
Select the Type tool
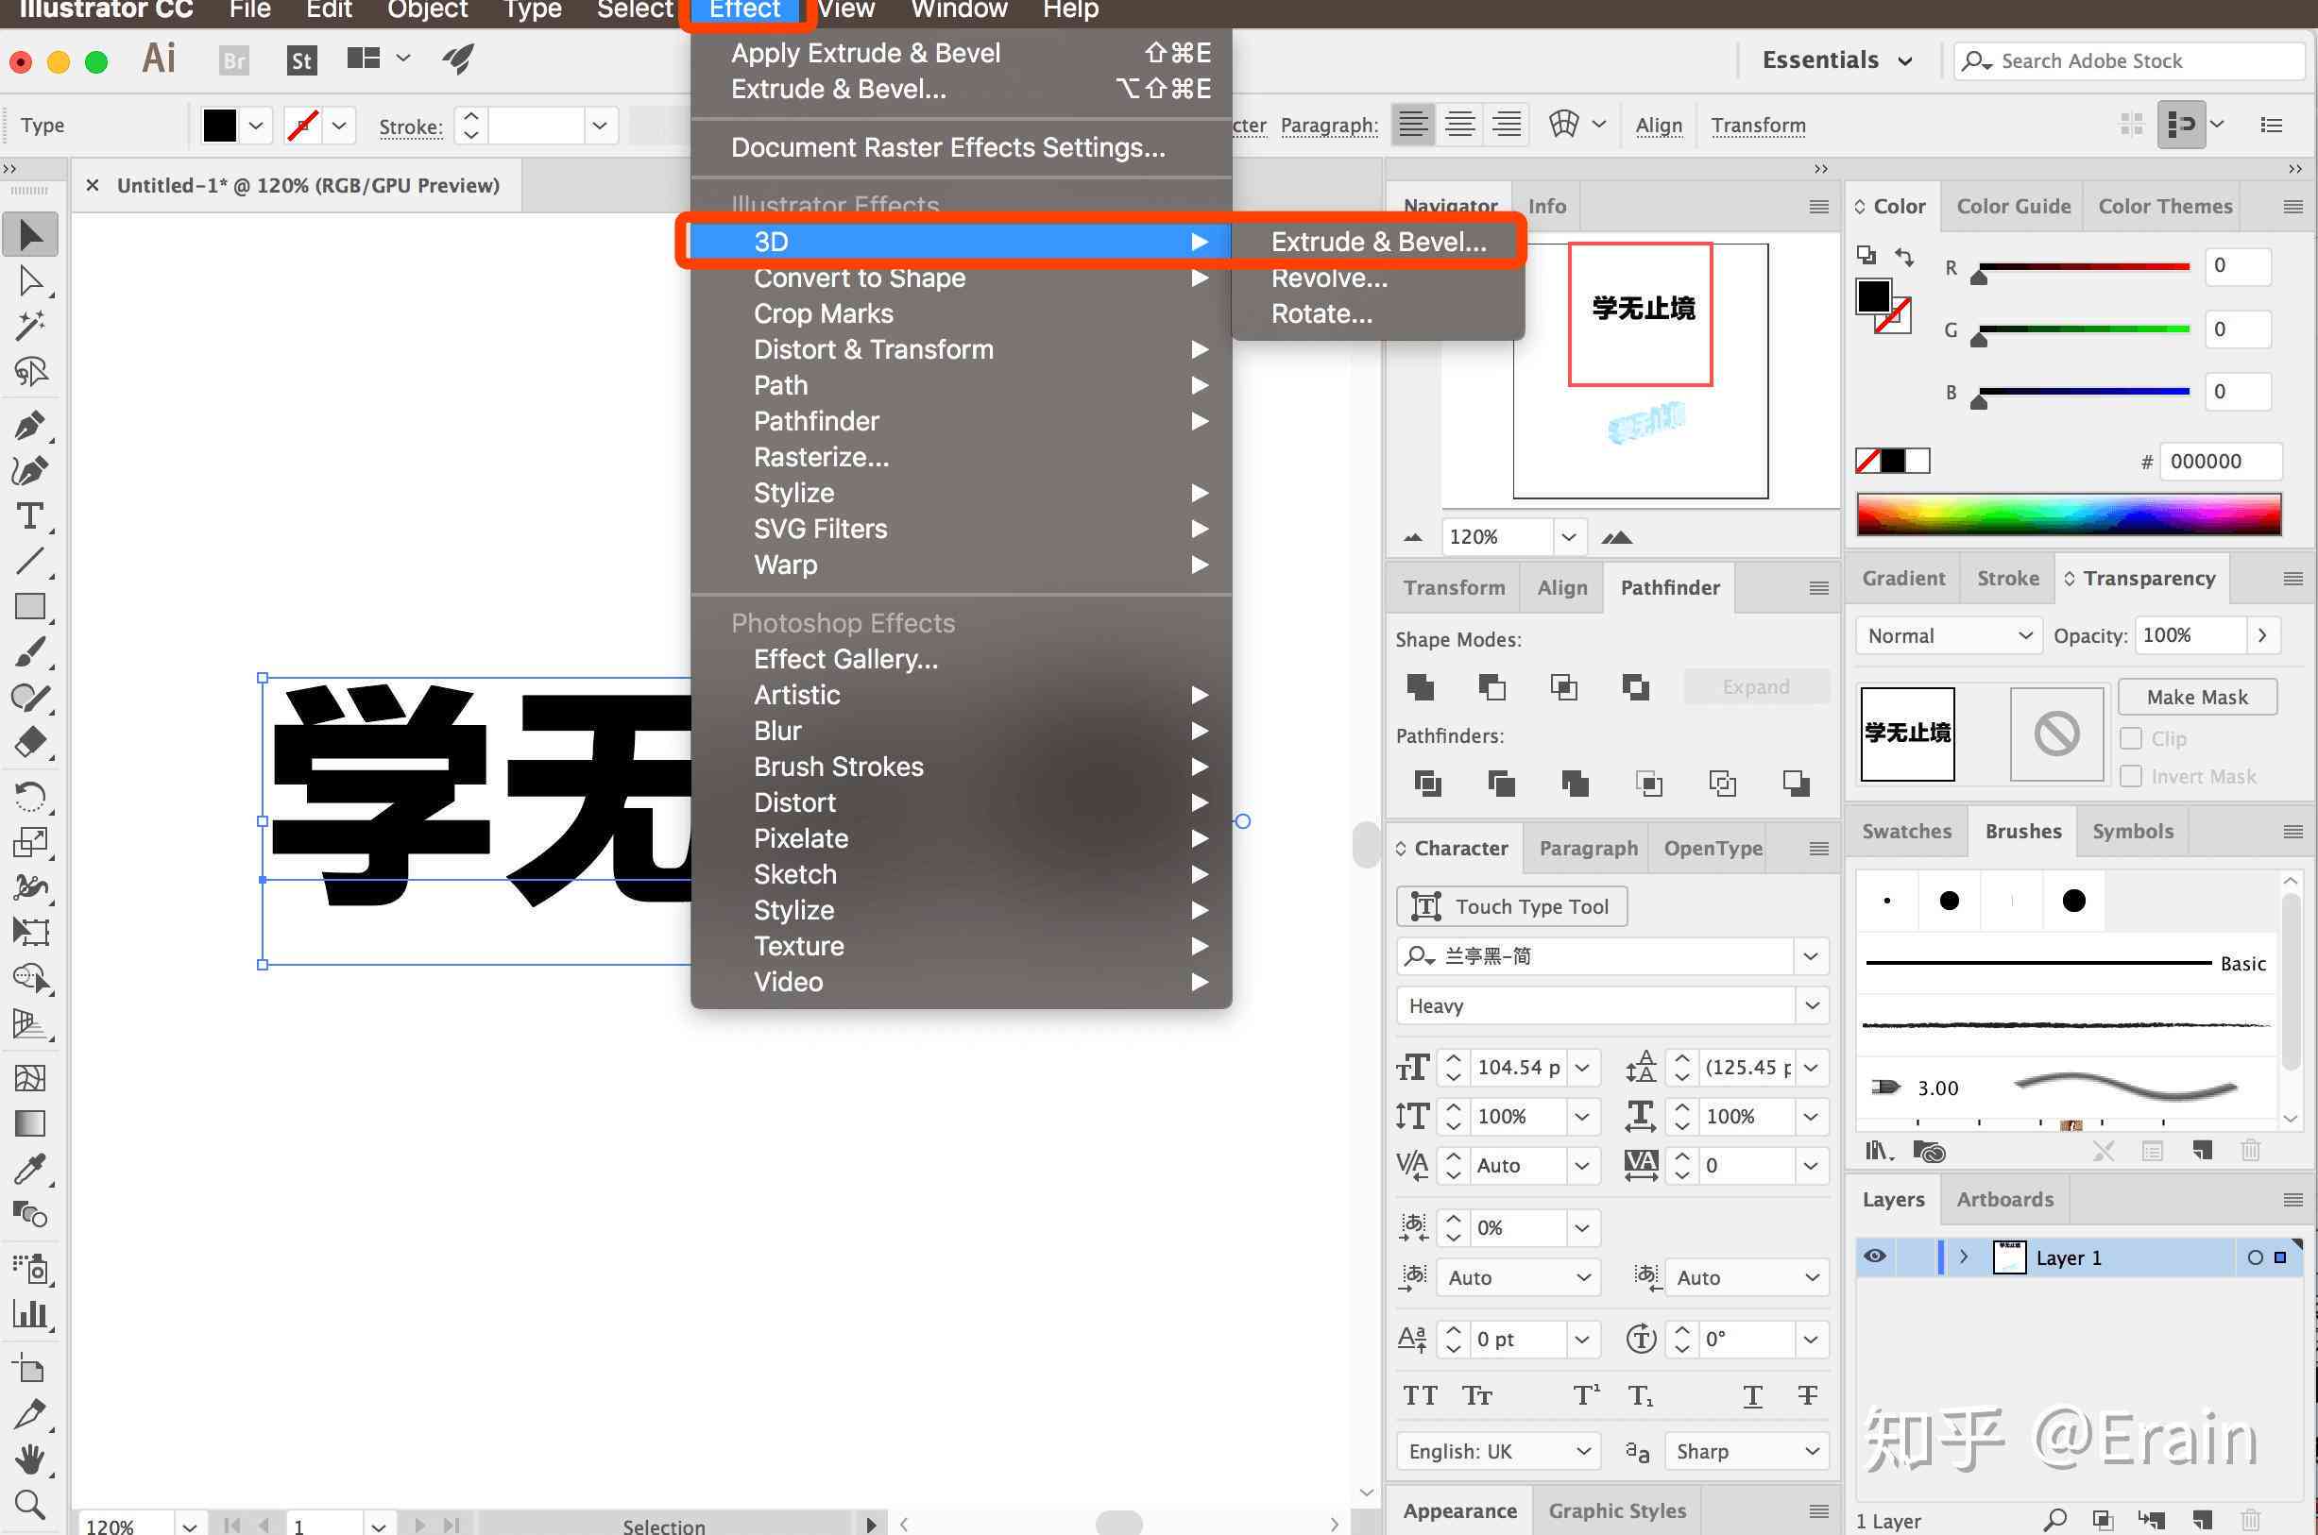click(30, 515)
